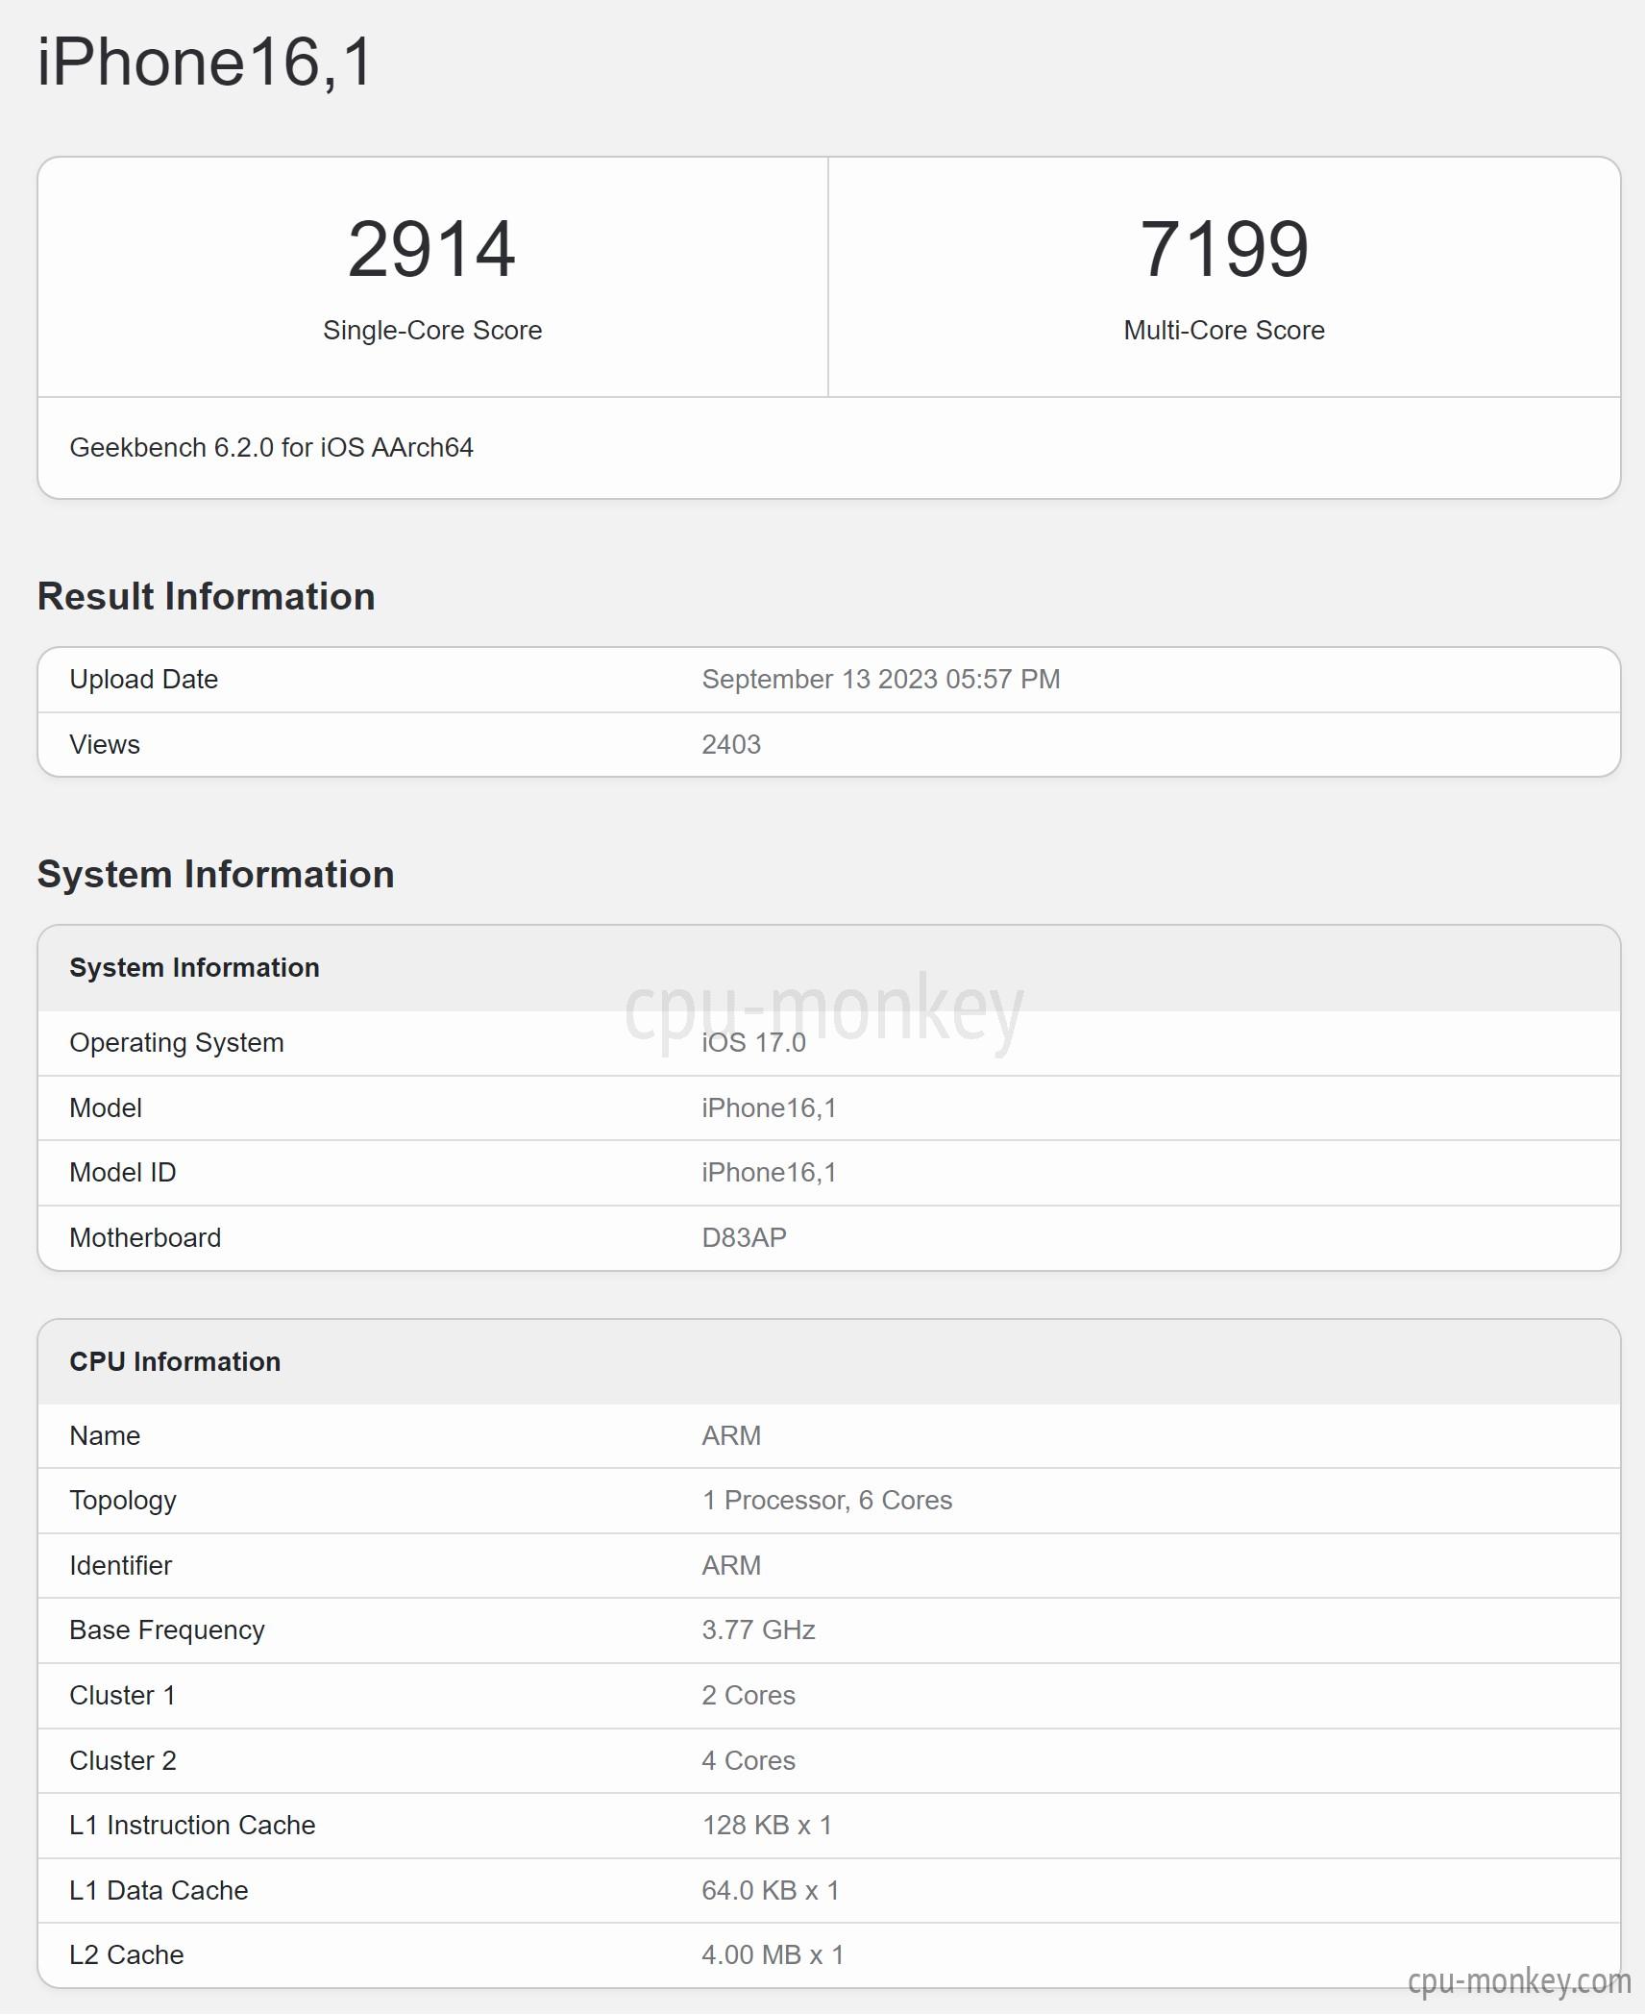Click the Model ID label
Image resolution: width=1645 pixels, height=2015 pixels.
pos(123,1172)
